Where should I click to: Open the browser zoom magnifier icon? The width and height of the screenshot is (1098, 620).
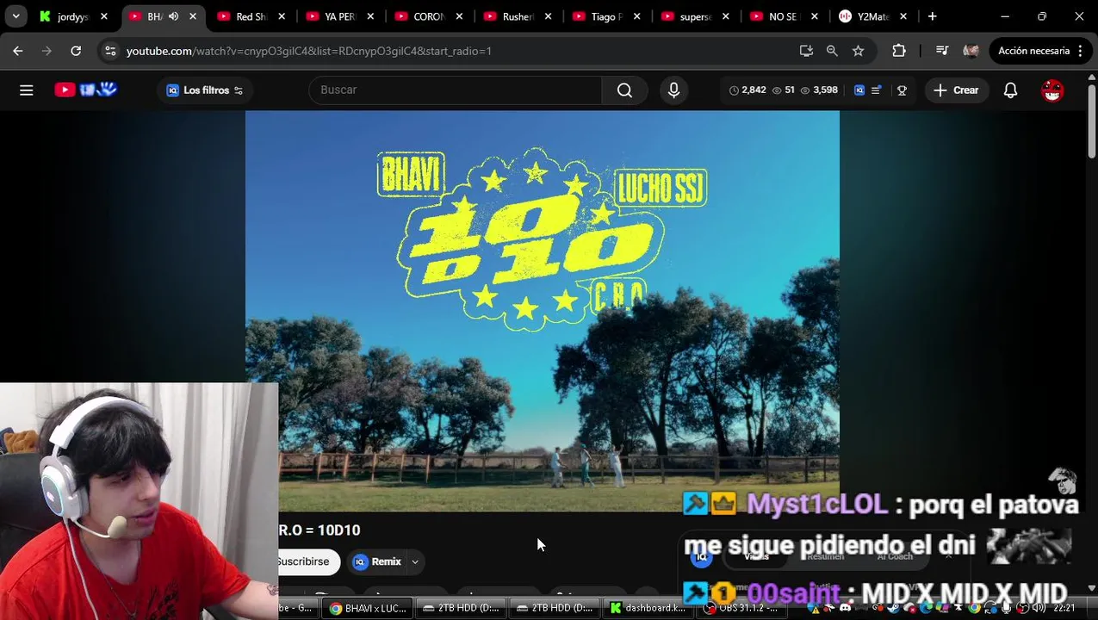(832, 51)
